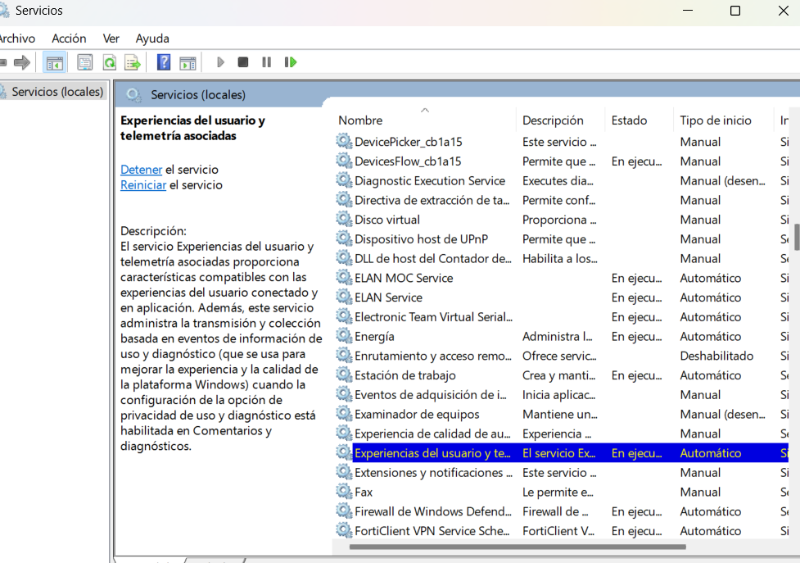Select gear icon of Fax row

[345, 492]
